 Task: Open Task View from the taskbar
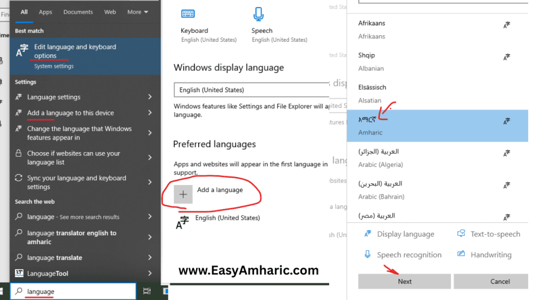click(x=147, y=292)
